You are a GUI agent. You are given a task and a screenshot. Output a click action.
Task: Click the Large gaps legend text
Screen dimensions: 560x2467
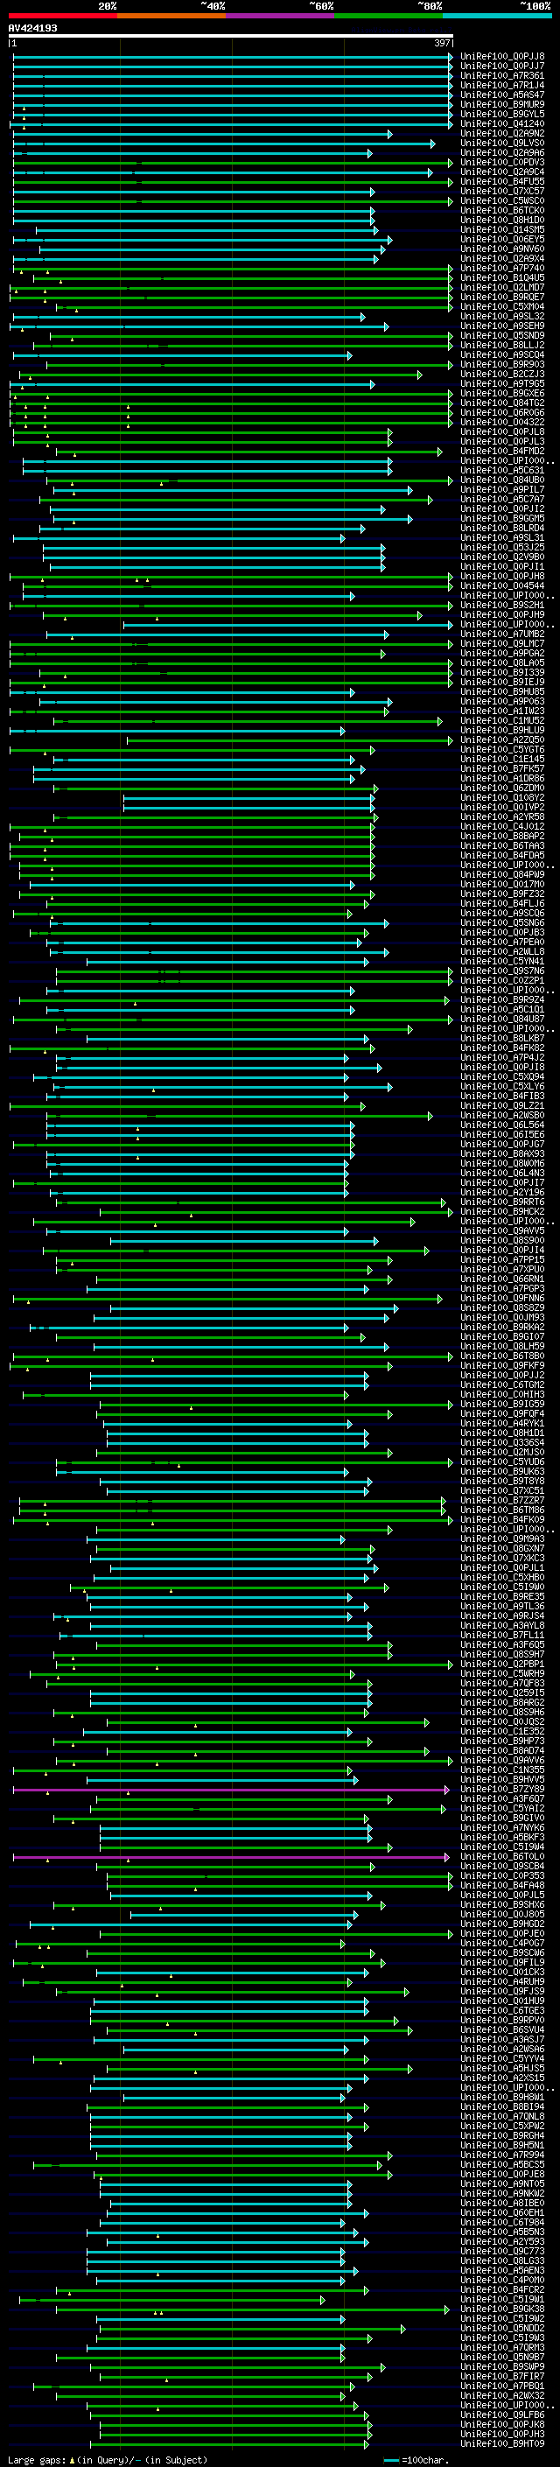(x=108, y=2460)
